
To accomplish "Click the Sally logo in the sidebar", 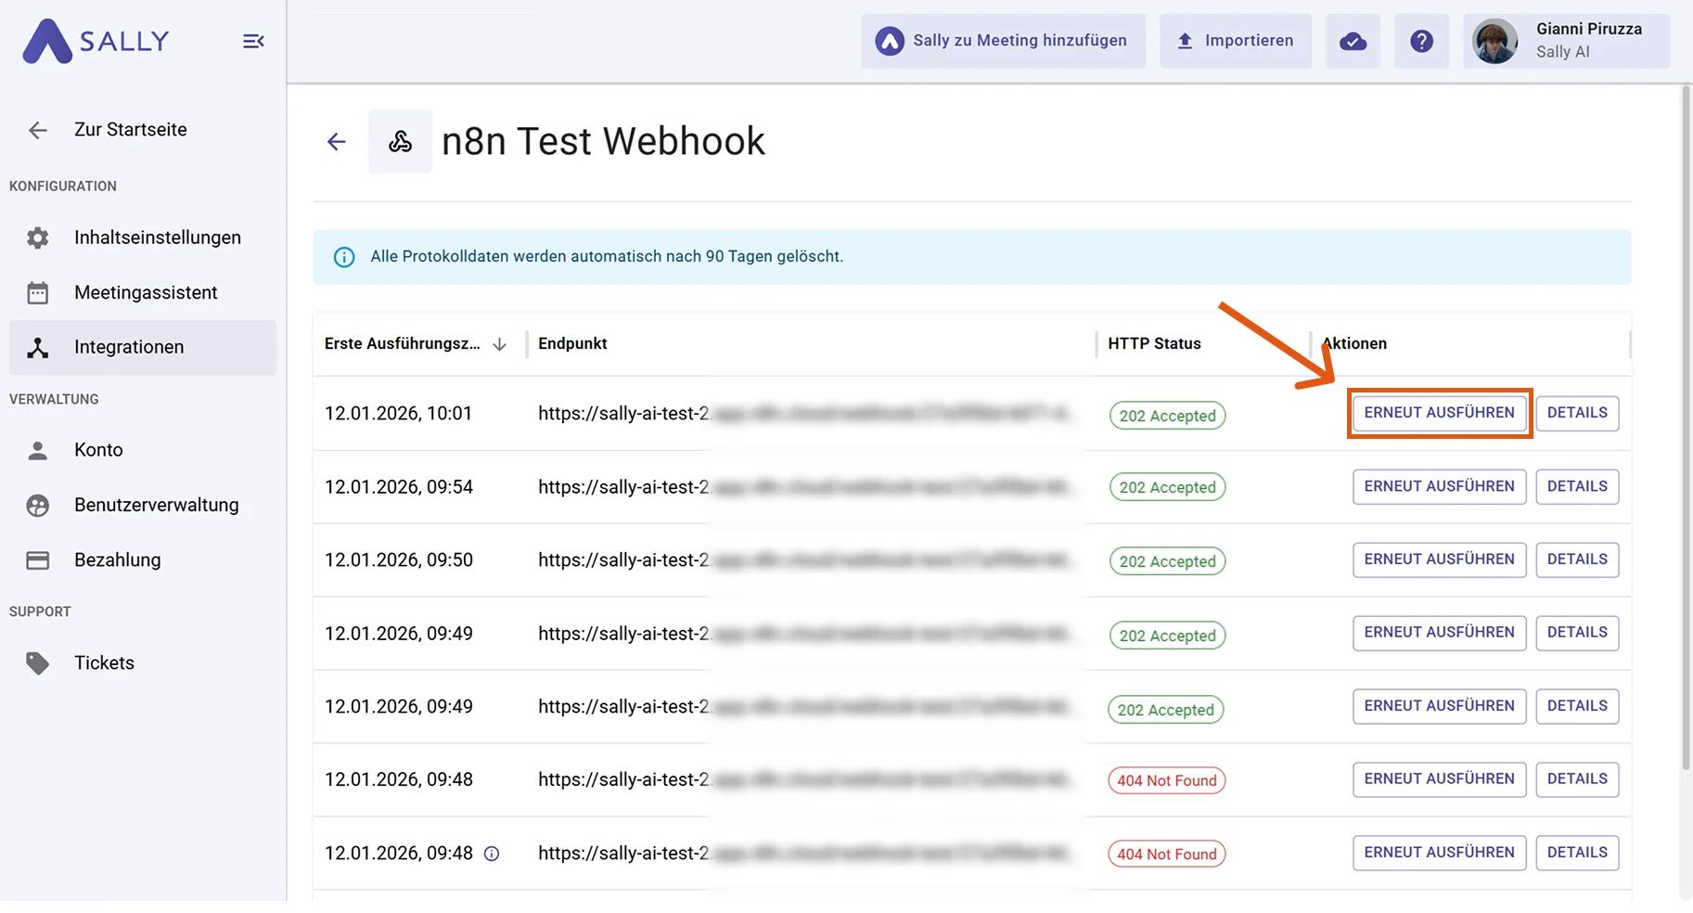I will coord(96,41).
